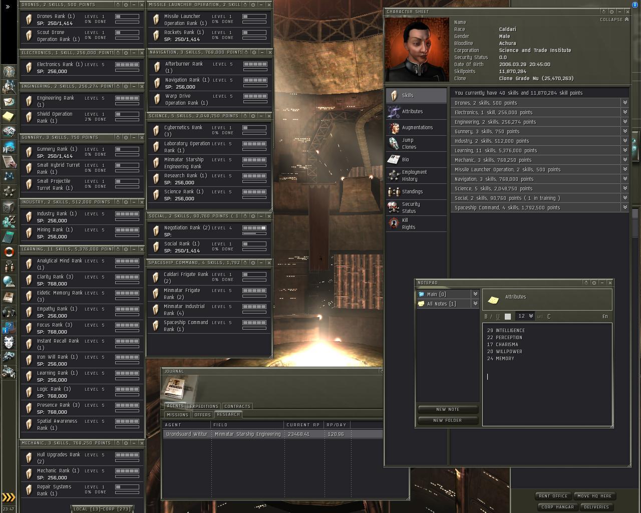
Task: Open the Journal book sidebar icon
Action: pos(9,297)
